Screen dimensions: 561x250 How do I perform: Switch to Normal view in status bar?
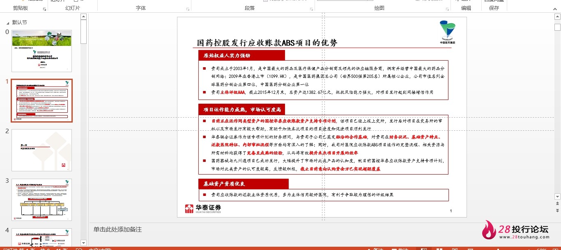[424, 249]
